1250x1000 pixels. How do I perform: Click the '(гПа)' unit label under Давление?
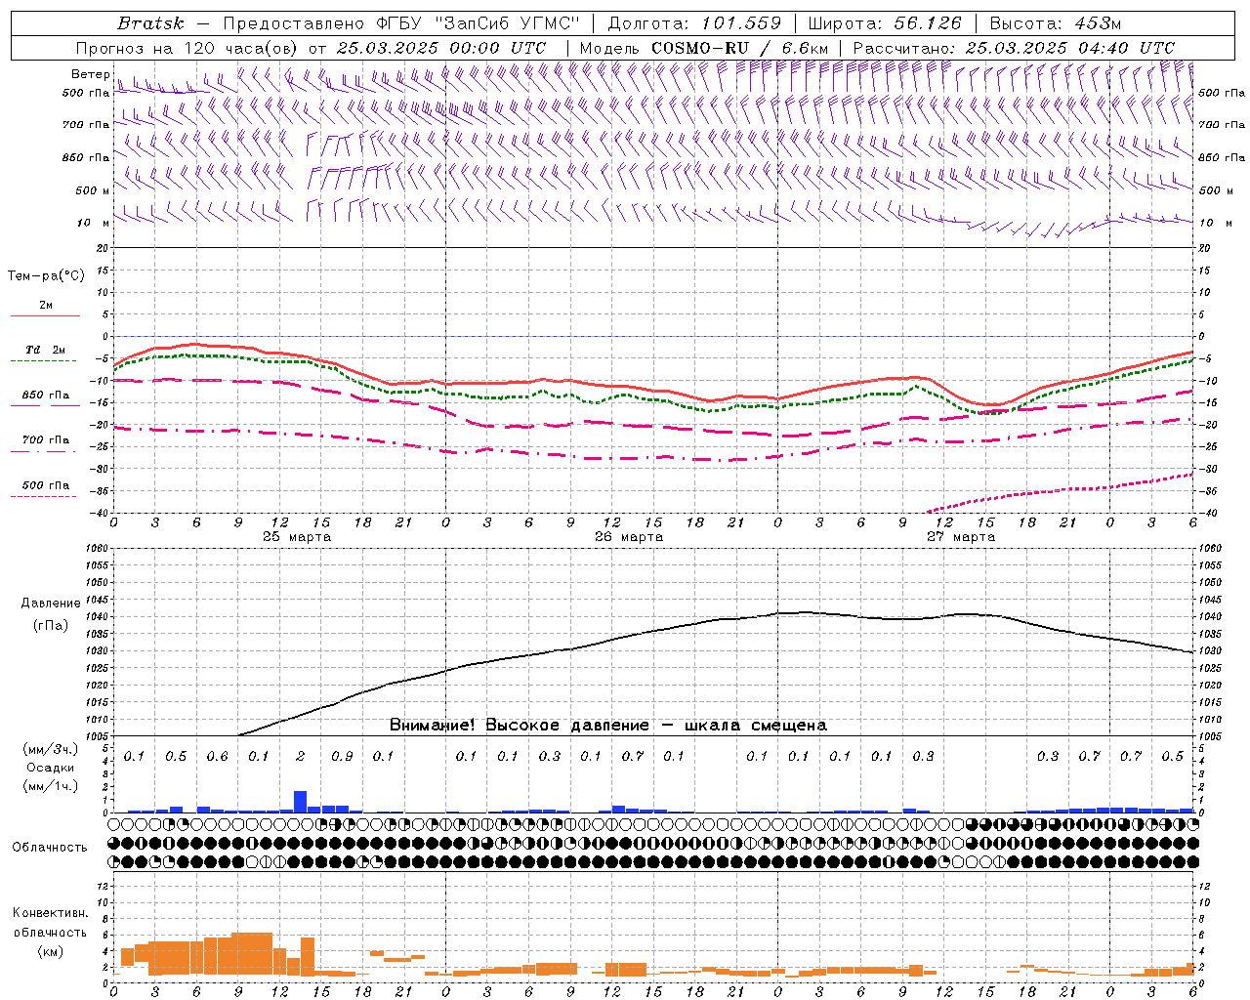pyautogui.click(x=51, y=626)
